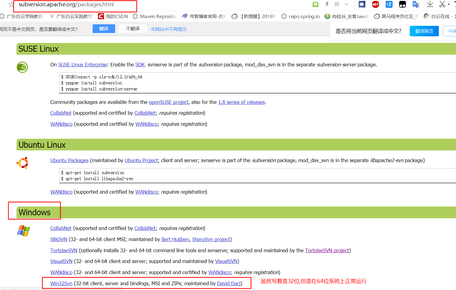The image size is (456, 290).
Task: Open the openSUSE project link
Action: pos(169,102)
